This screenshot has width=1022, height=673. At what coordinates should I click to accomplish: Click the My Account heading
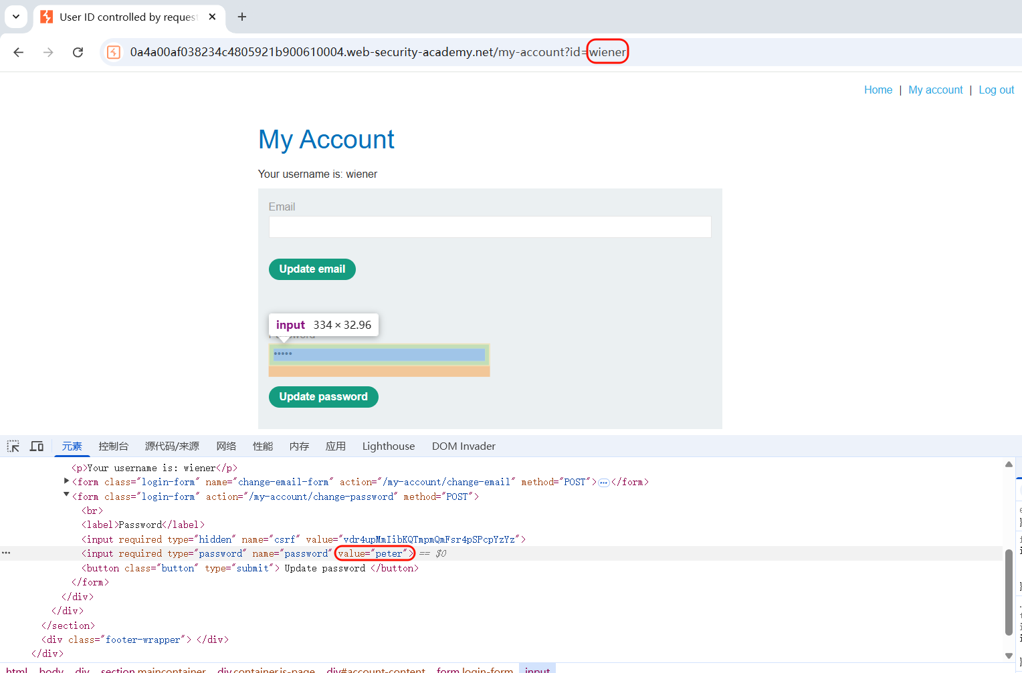(326, 140)
